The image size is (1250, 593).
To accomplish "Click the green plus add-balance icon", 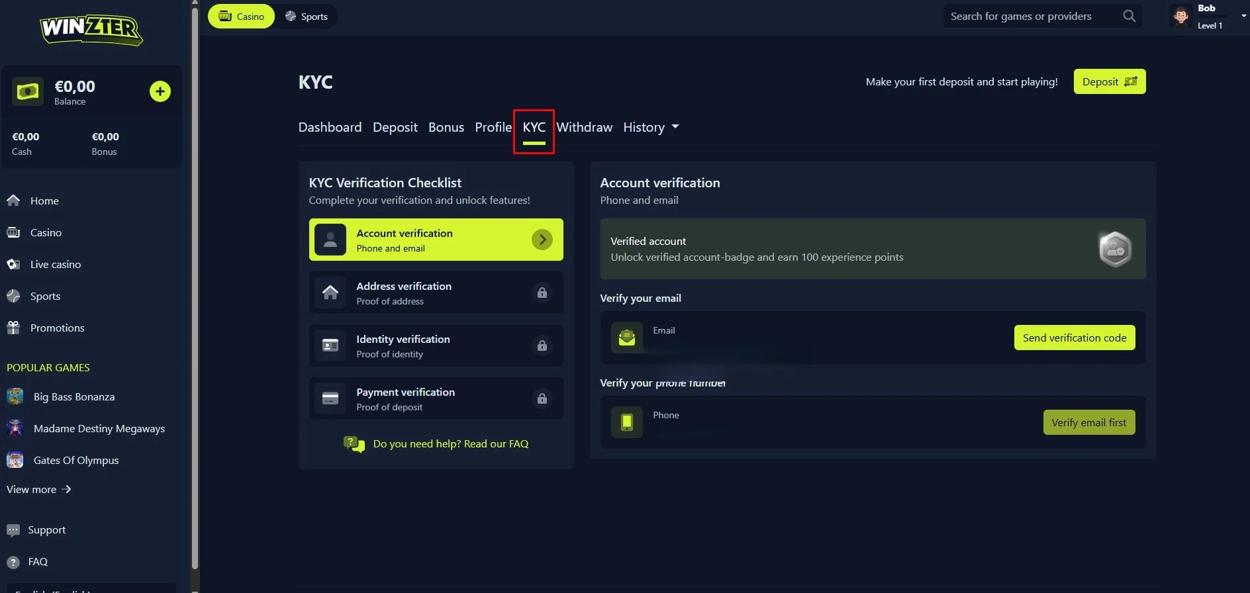I will click(x=160, y=91).
